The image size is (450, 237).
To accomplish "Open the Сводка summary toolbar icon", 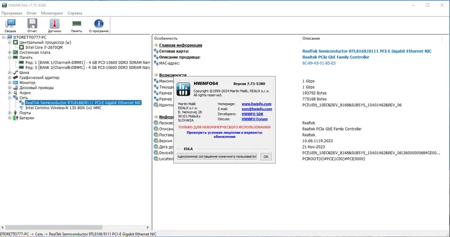I will tap(10, 25).
